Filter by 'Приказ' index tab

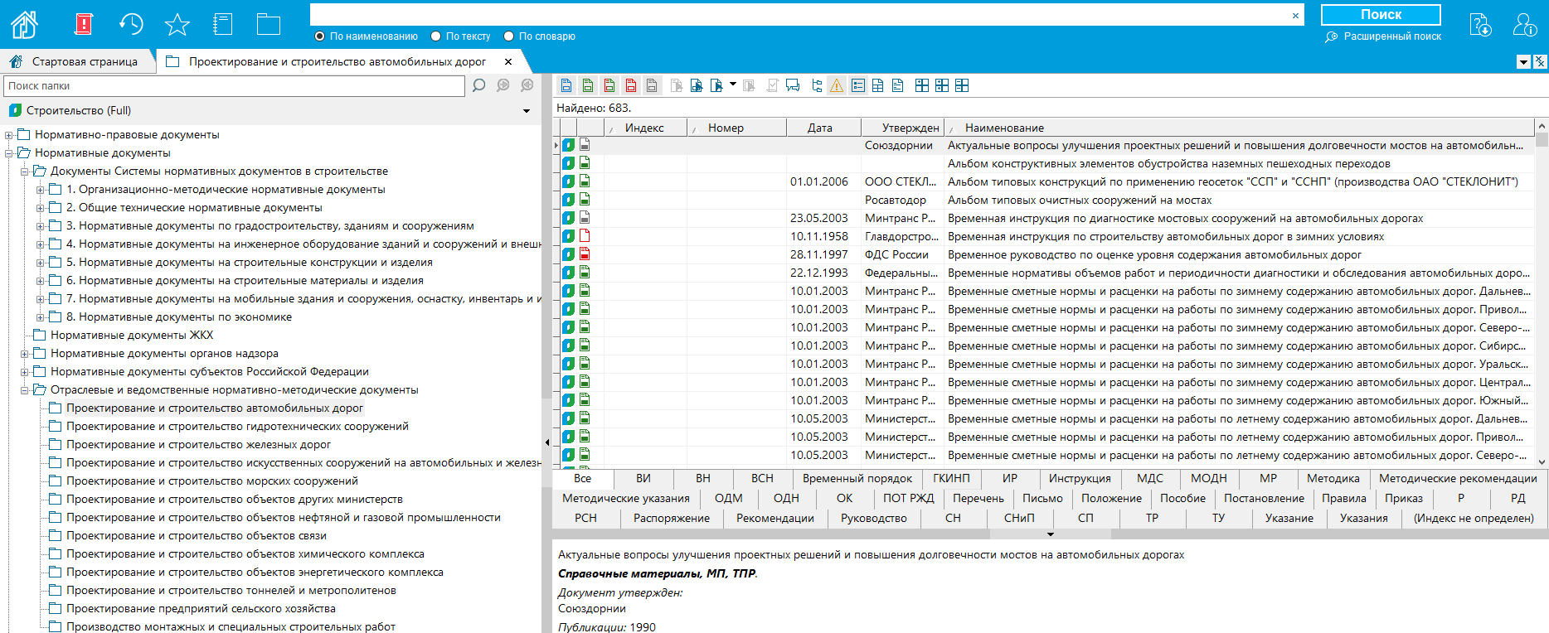(1403, 498)
